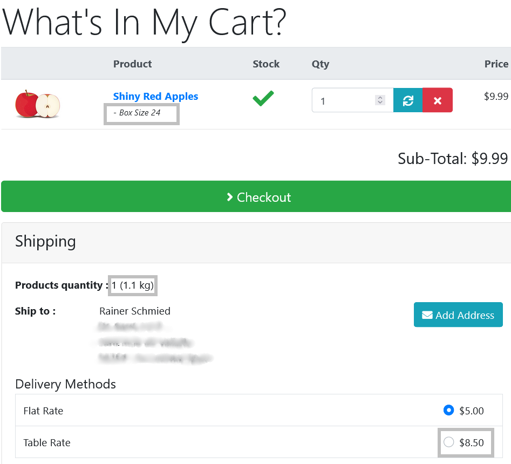The width and height of the screenshot is (511, 464).
Task: Click the Product column header
Action: [132, 64]
